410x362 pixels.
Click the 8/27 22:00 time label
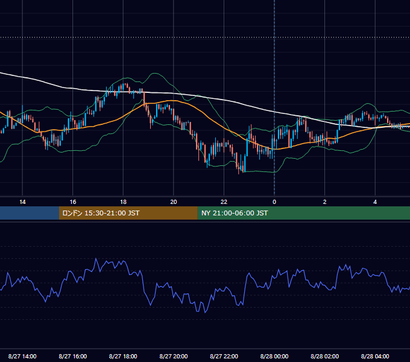[224, 356]
